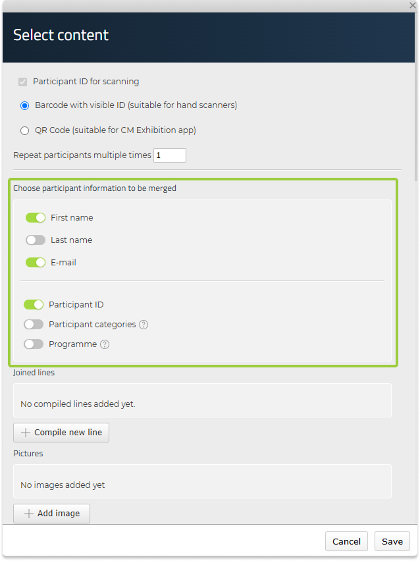The height and width of the screenshot is (561, 420).
Task: Enable the Last name toggle
Action: coord(36,240)
